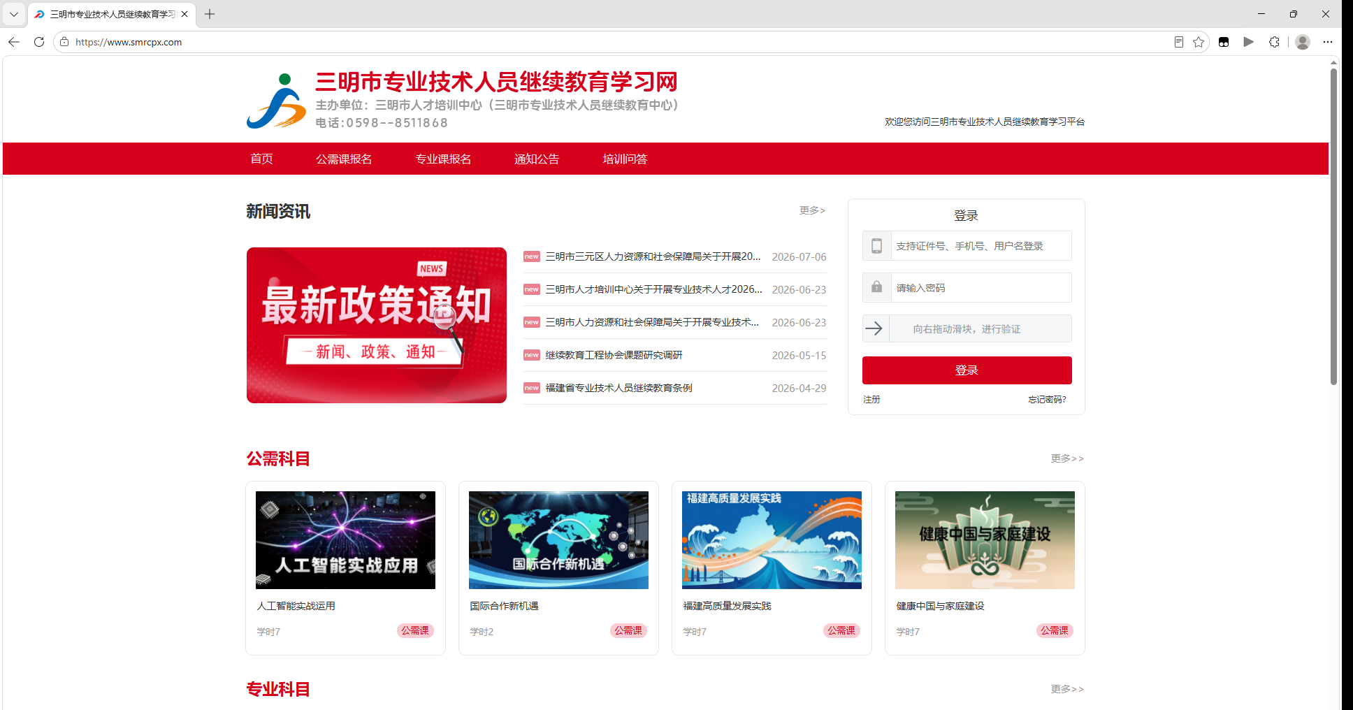The width and height of the screenshot is (1353, 710).
Task: Open the 忘记密码? link
Action: pos(1047,400)
